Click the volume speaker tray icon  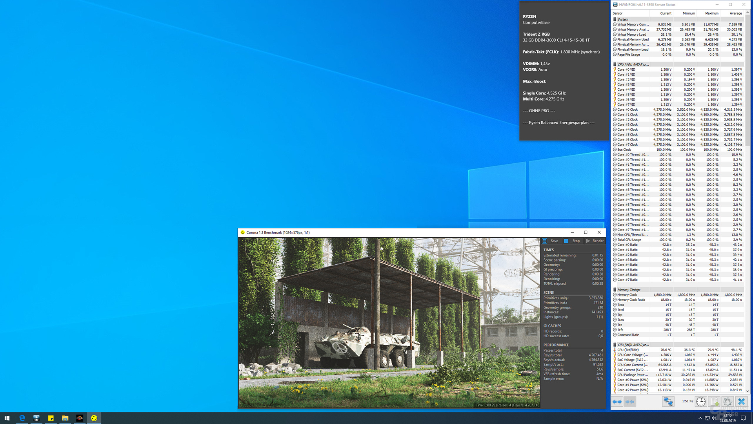point(714,418)
